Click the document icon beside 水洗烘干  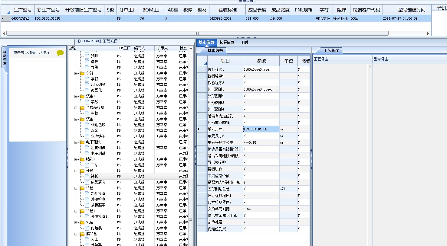point(87,136)
